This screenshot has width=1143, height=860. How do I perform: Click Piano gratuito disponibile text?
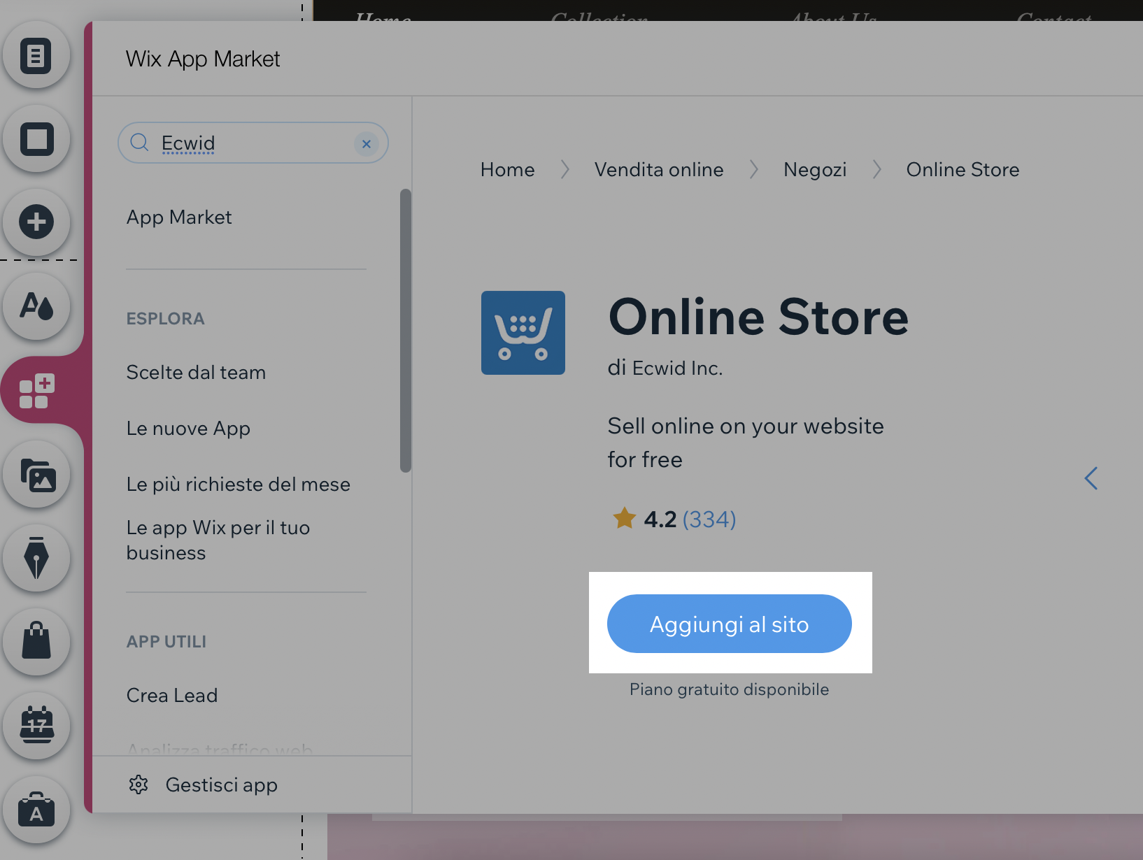pos(730,689)
